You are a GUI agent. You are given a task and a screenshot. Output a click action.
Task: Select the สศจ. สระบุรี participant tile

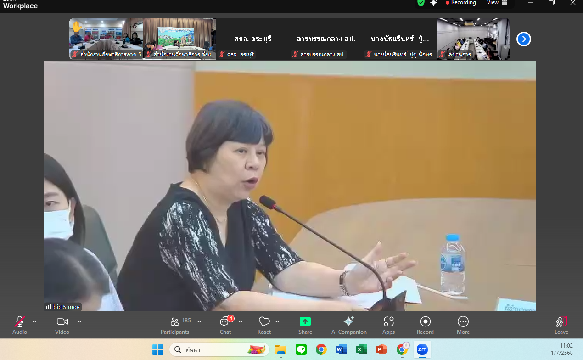pos(253,39)
